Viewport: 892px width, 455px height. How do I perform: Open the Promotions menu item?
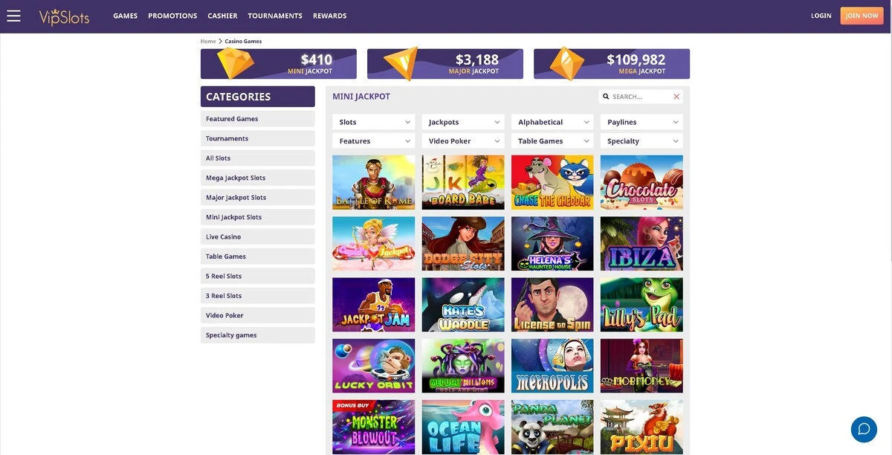pos(172,16)
